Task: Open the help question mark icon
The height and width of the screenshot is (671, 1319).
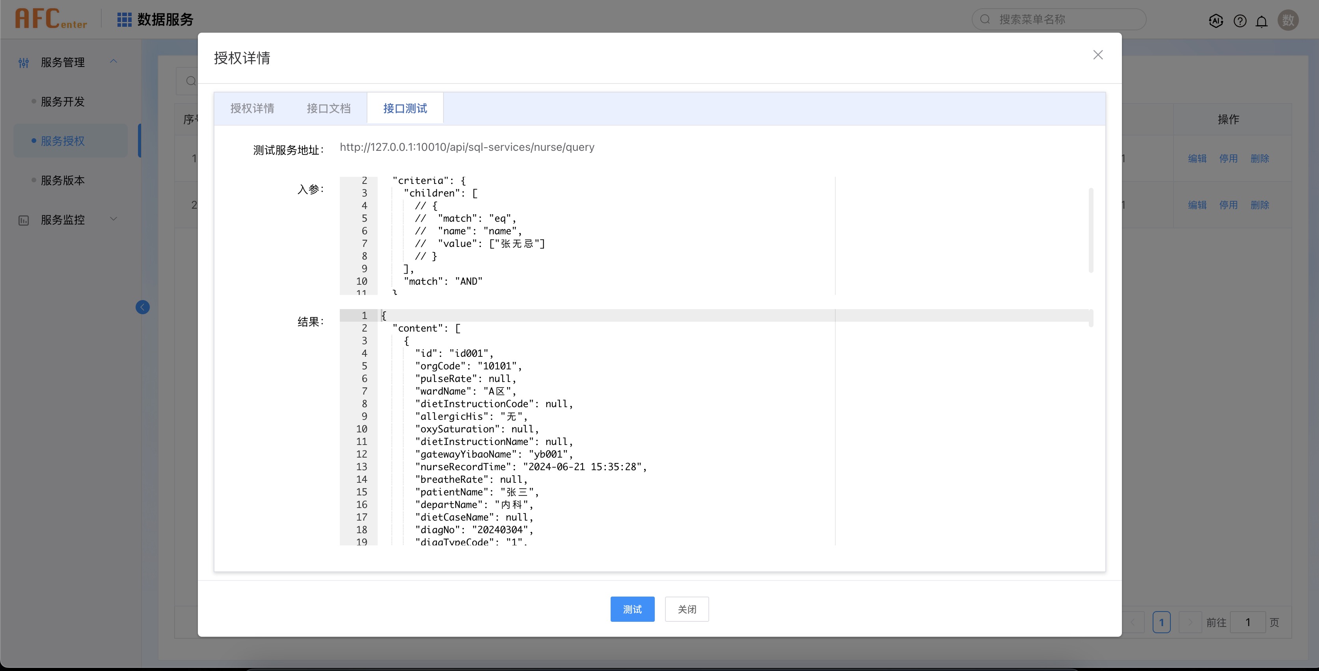Action: [x=1240, y=20]
